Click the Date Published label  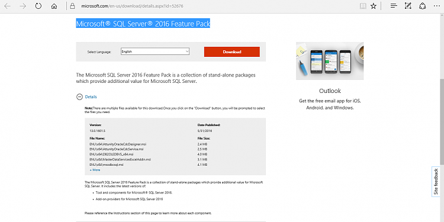point(209,125)
